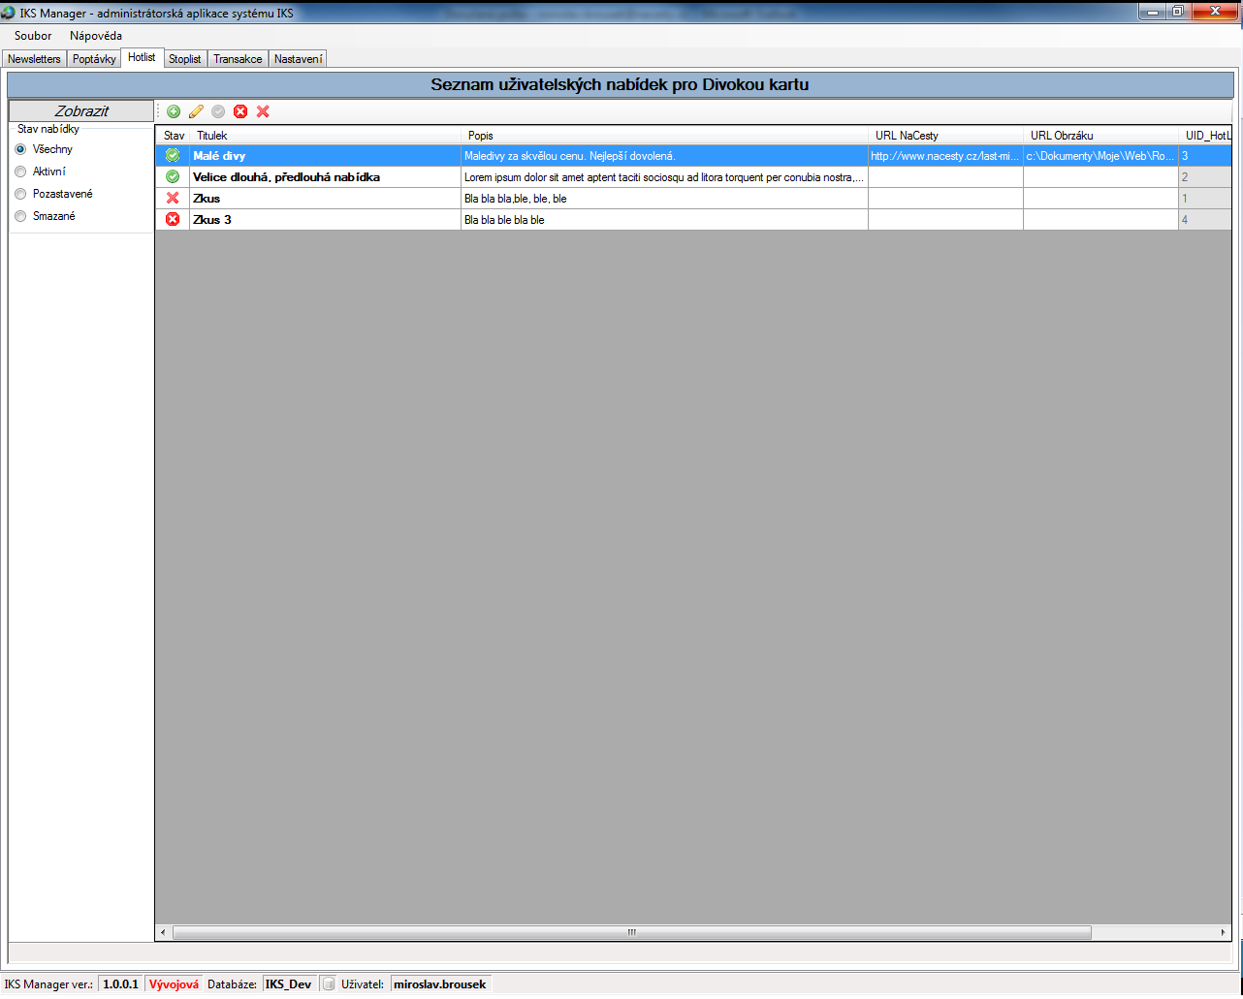Screen dimensions: 1243x999
Task: Select the Aktivní radio button
Action: click(x=20, y=172)
